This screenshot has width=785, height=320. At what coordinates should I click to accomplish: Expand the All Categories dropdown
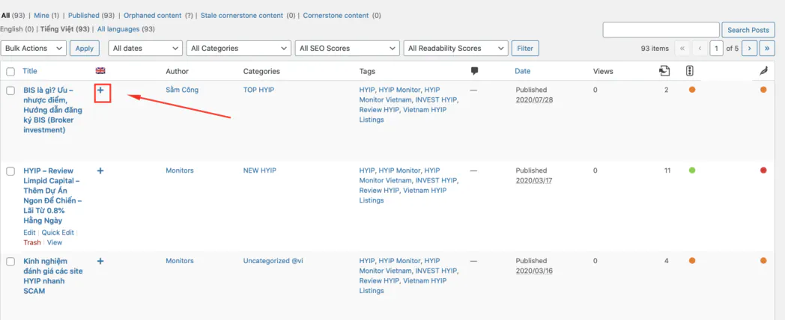tap(238, 49)
